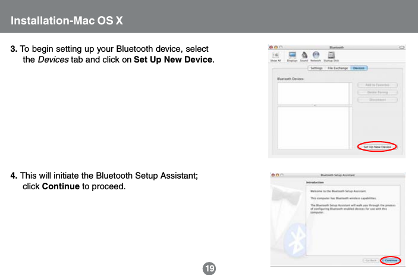Viewport: 418px width, 275px height.
Task: Click the 'Bluetooth Devices:' label
Action: (x=290, y=79)
